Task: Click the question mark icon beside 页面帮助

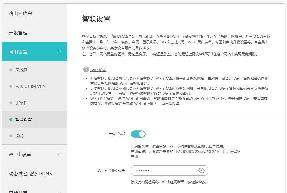Action: [x=86, y=69]
